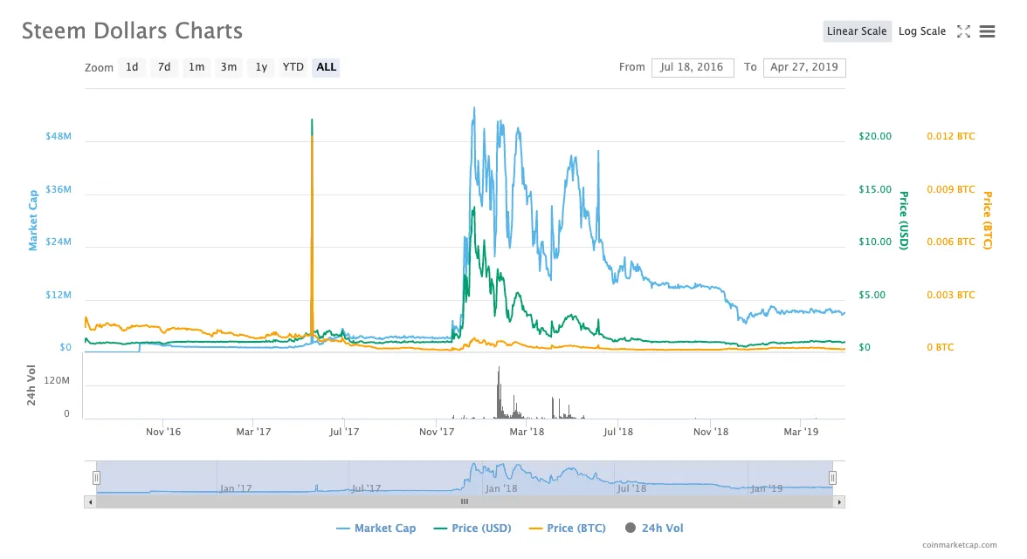This screenshot has height=559, width=1027.
Task: Toggle 24h Vol series in legend
Action: click(653, 528)
